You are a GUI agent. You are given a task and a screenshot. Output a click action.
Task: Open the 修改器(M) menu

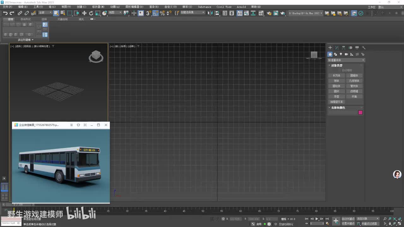click(98, 7)
